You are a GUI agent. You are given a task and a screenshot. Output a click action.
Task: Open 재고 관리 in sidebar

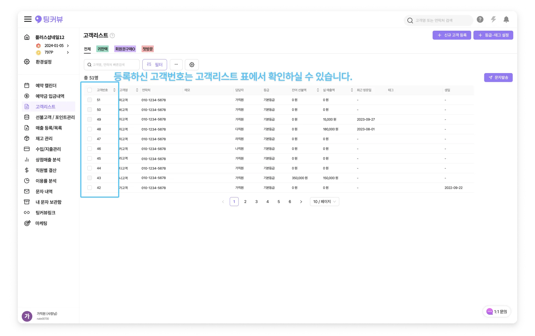click(x=44, y=139)
